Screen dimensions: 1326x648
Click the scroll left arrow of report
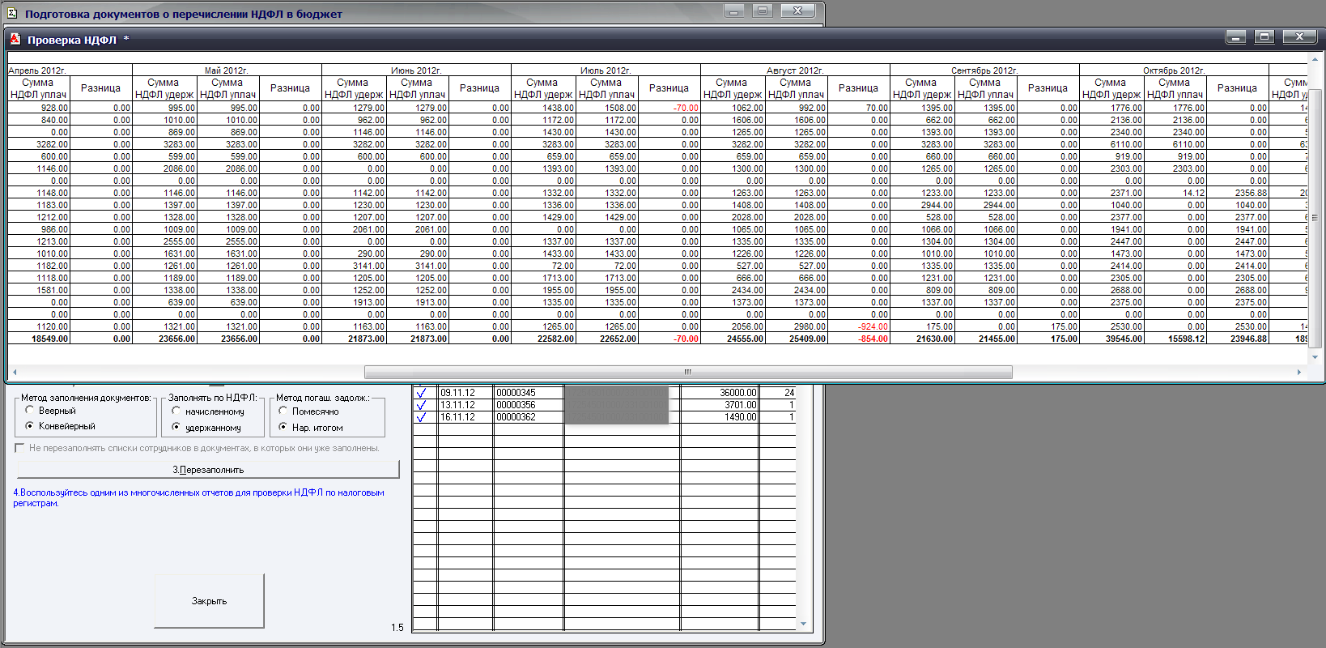(15, 372)
